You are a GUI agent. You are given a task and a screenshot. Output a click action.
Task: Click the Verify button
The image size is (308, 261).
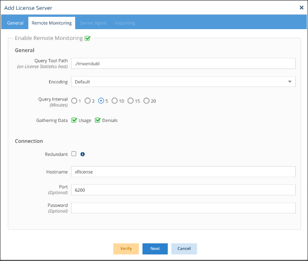pyautogui.click(x=126, y=249)
